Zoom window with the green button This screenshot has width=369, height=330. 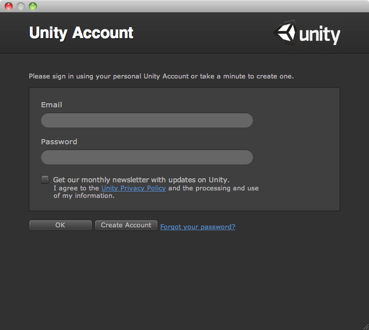[x=33, y=6]
